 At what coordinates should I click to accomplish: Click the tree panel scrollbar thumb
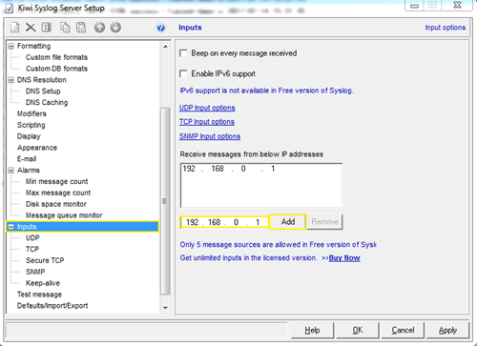tap(165, 201)
